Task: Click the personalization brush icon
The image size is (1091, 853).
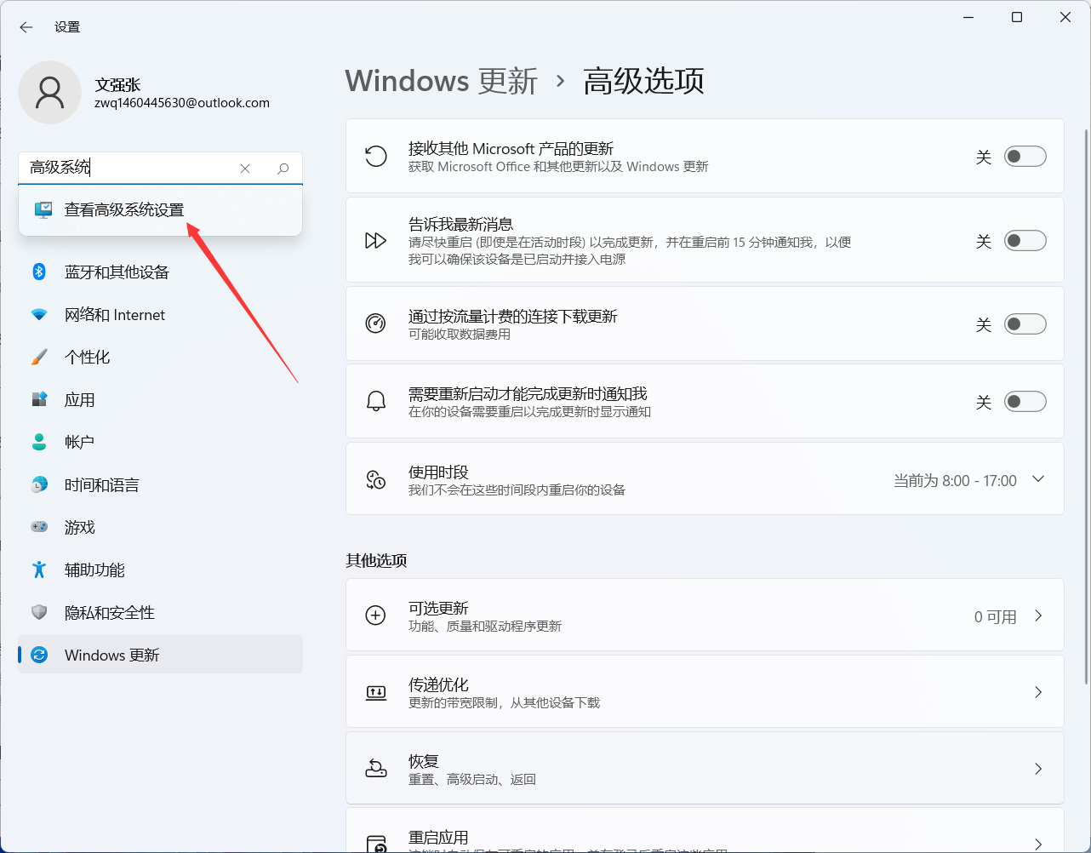Action: pos(39,357)
